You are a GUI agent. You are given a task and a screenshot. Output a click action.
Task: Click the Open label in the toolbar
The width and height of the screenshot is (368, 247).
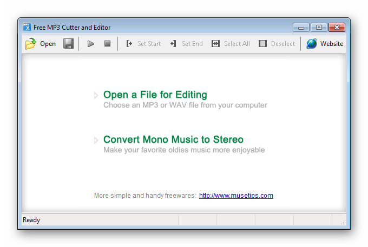tap(48, 44)
